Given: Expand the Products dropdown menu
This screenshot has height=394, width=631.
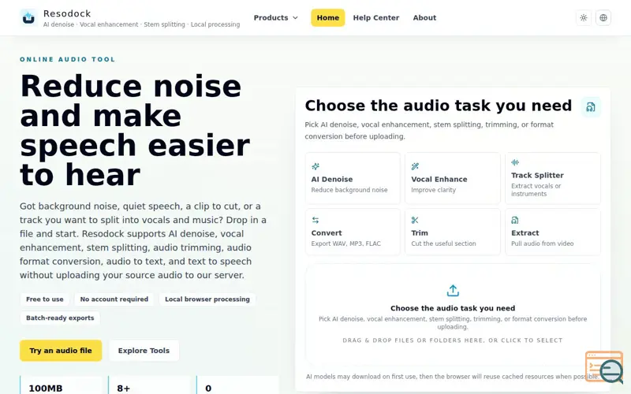Looking at the screenshot, I should (275, 17).
